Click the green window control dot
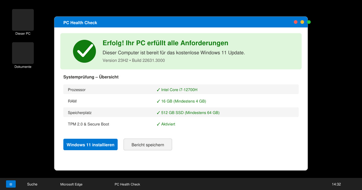Image resolution: width=362 pixels, height=190 pixels. tap(309, 22)
